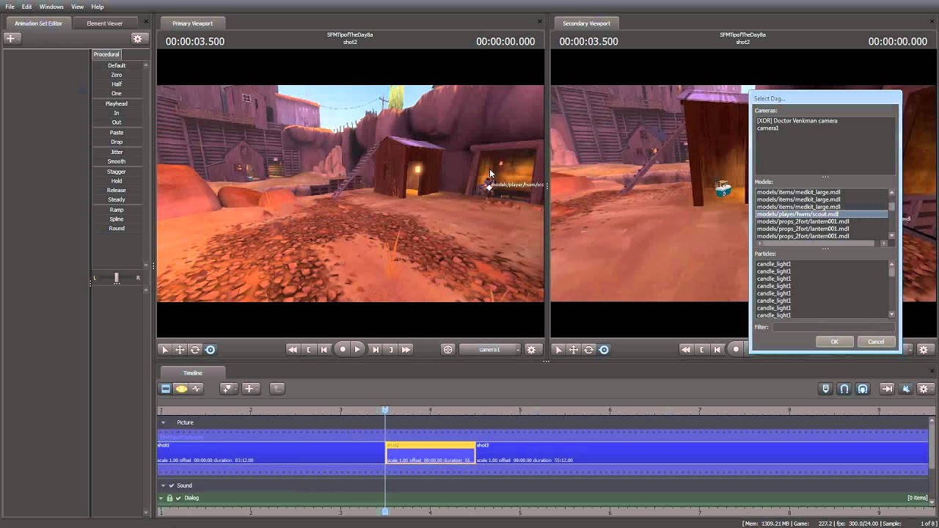Image resolution: width=939 pixels, height=528 pixels.
Task: Click the up-level arrow in Timeline toolbar
Action: pyautogui.click(x=277, y=389)
